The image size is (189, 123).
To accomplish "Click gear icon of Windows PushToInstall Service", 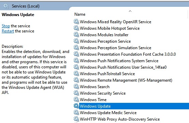I will click(x=76, y=74).
